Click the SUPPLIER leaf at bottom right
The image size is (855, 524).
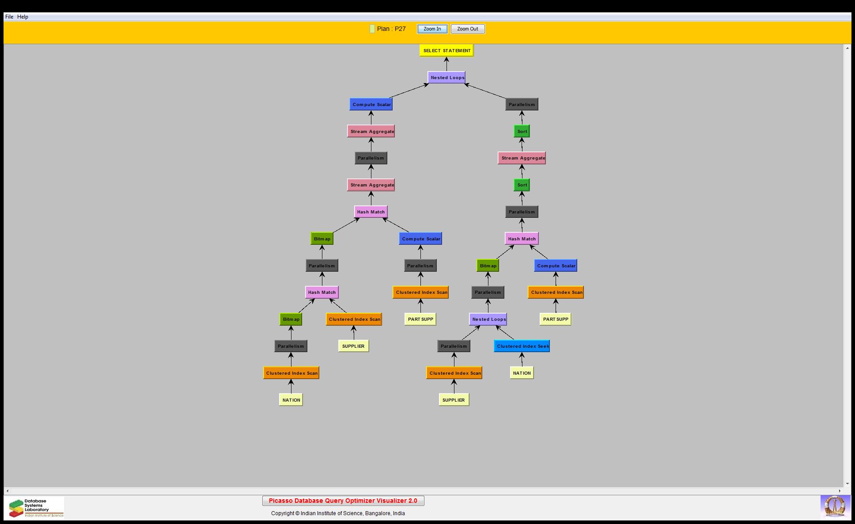click(454, 400)
